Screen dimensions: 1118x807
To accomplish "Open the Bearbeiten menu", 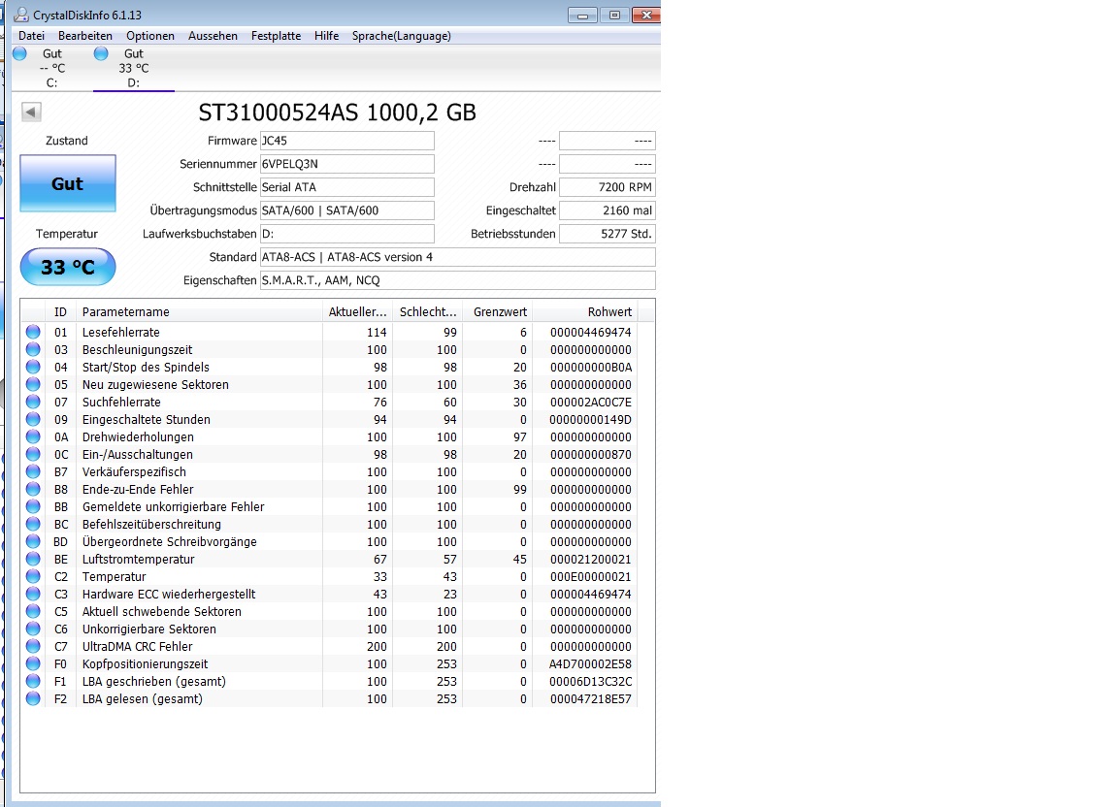I will (x=84, y=36).
